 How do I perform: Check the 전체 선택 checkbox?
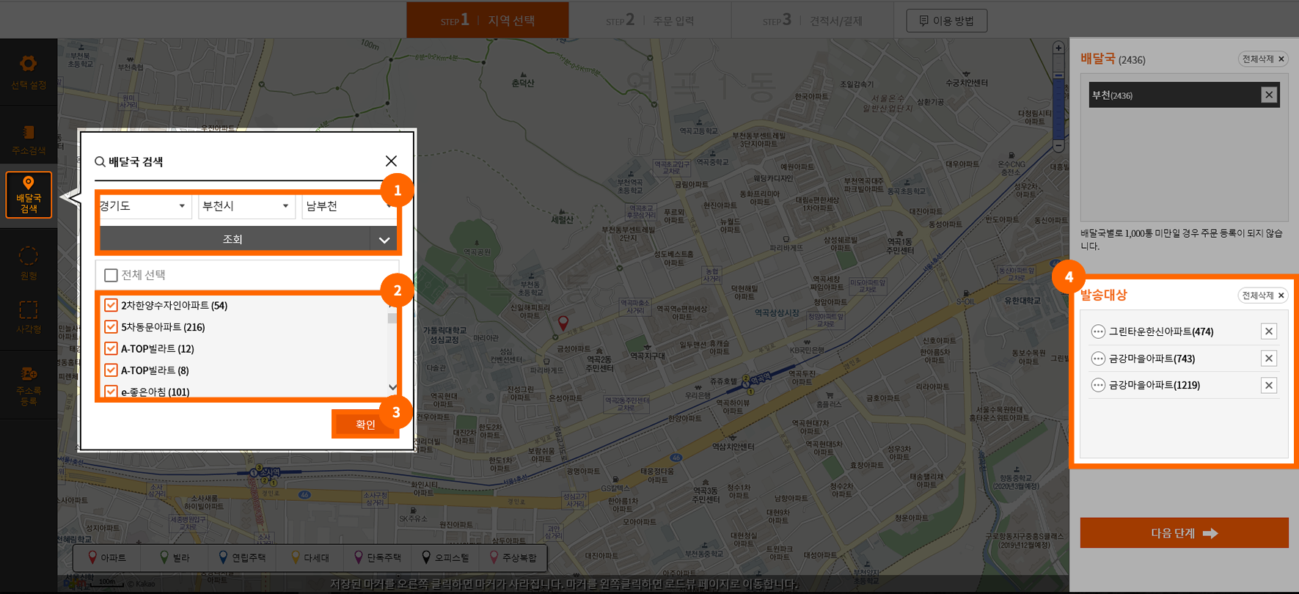point(111,275)
